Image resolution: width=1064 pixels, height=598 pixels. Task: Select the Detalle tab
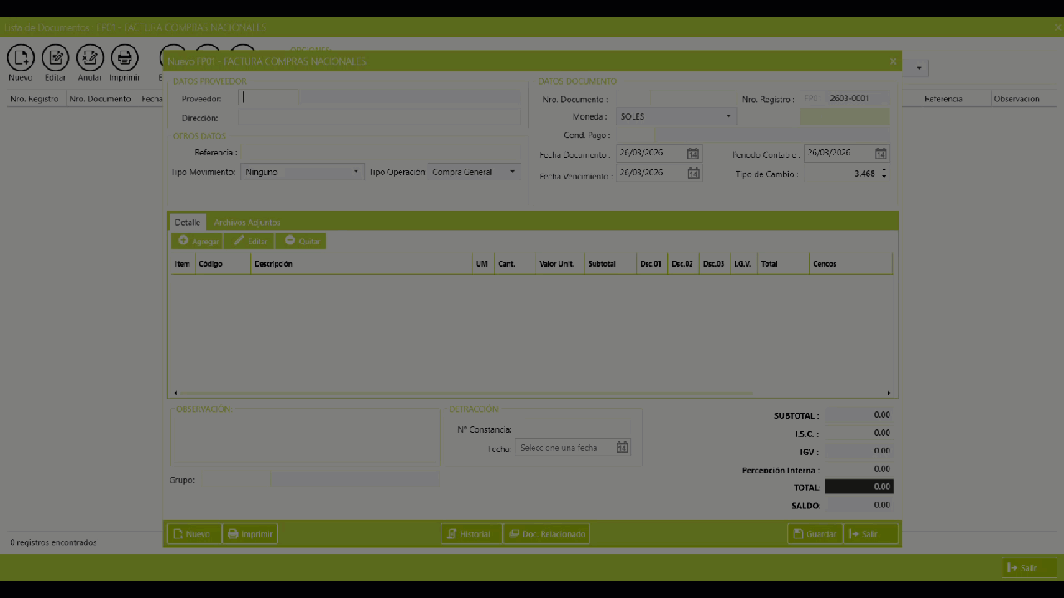[x=187, y=223]
